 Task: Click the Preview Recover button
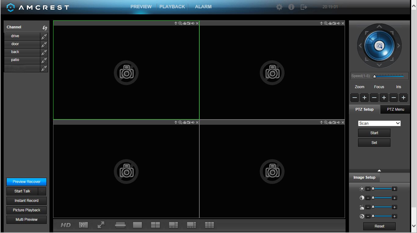[x=27, y=182]
